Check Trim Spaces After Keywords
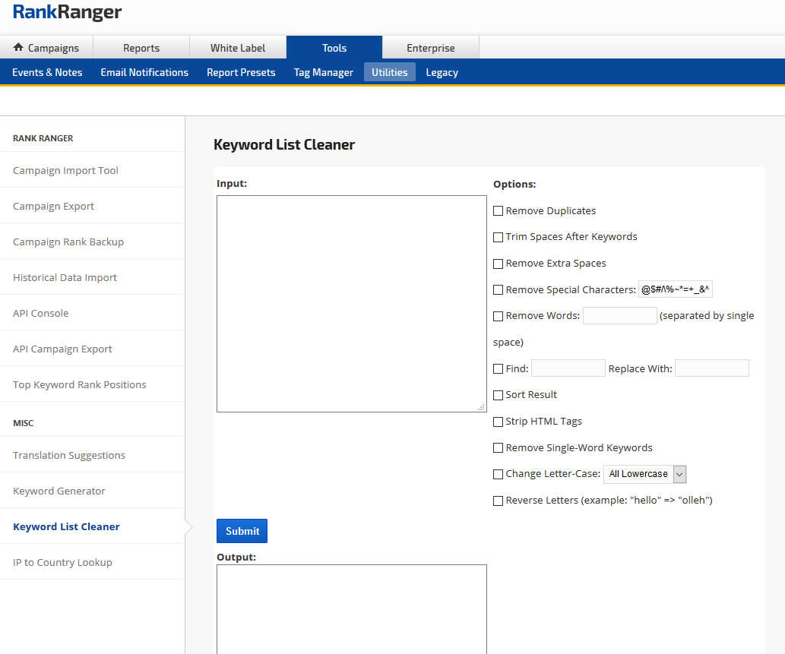 [x=499, y=237]
